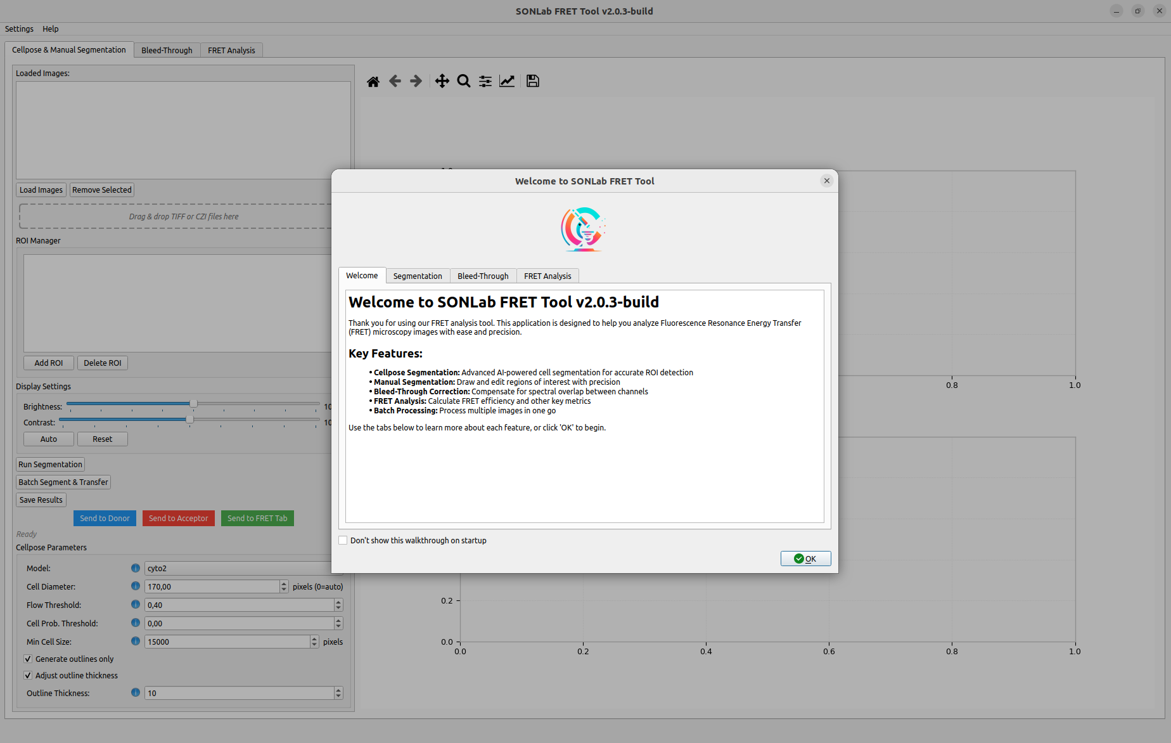Activate the Pan axes tool
This screenshot has height=743, width=1171.
tap(442, 81)
